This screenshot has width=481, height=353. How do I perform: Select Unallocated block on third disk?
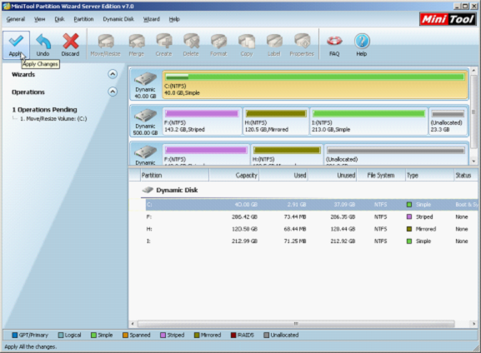[x=396, y=155]
